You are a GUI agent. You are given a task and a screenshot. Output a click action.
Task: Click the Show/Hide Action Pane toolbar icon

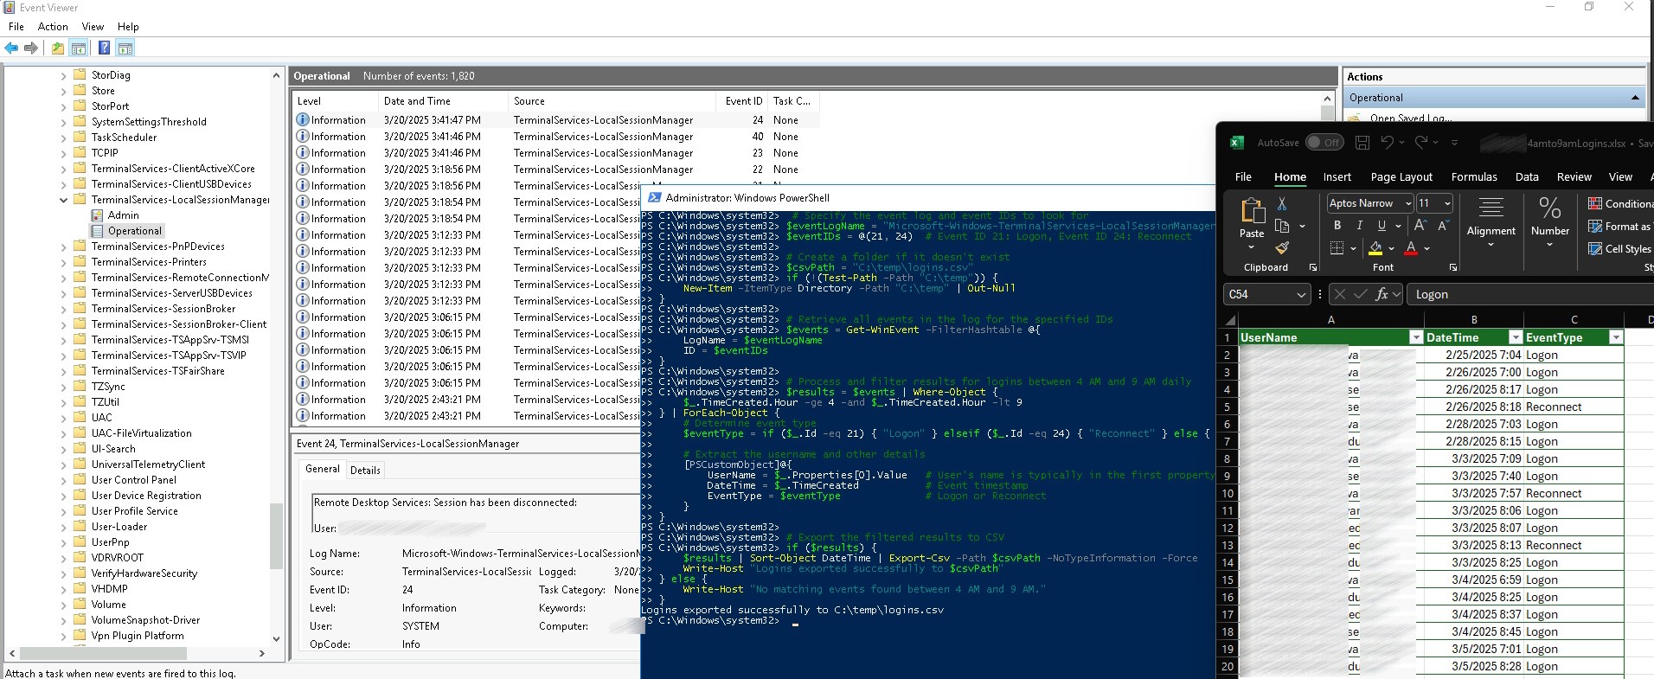tap(125, 48)
